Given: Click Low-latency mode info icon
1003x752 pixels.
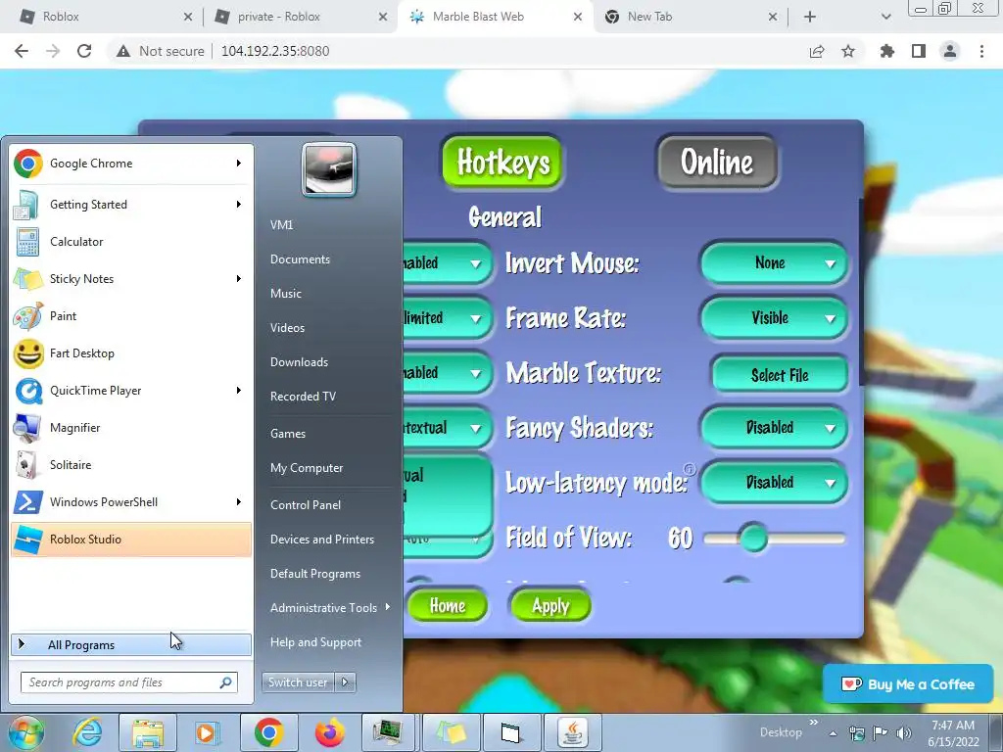Looking at the screenshot, I should point(689,468).
